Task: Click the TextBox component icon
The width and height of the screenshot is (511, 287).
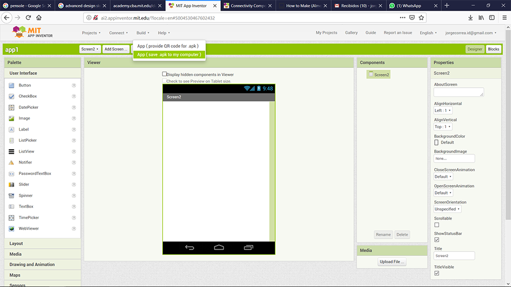Action: coord(11,207)
